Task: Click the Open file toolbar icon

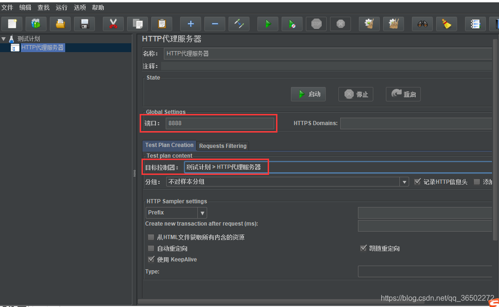Action: click(60, 24)
